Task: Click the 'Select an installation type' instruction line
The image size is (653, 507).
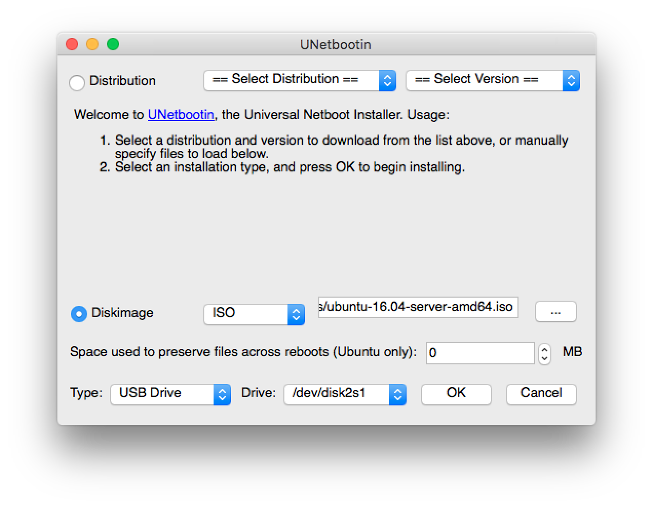Action: [290, 167]
